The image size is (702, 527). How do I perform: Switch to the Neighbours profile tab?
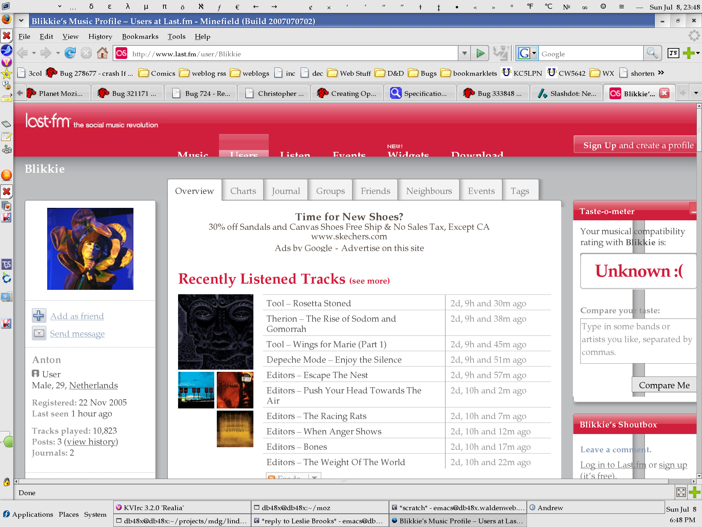429,191
